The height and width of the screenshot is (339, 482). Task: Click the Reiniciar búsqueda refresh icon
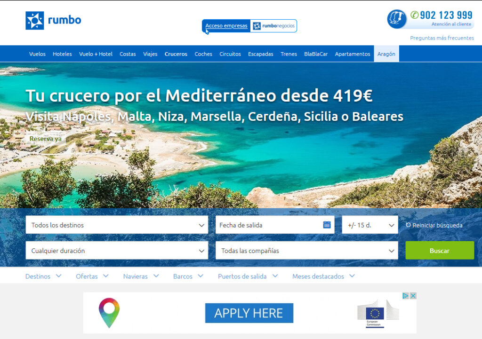(x=408, y=225)
